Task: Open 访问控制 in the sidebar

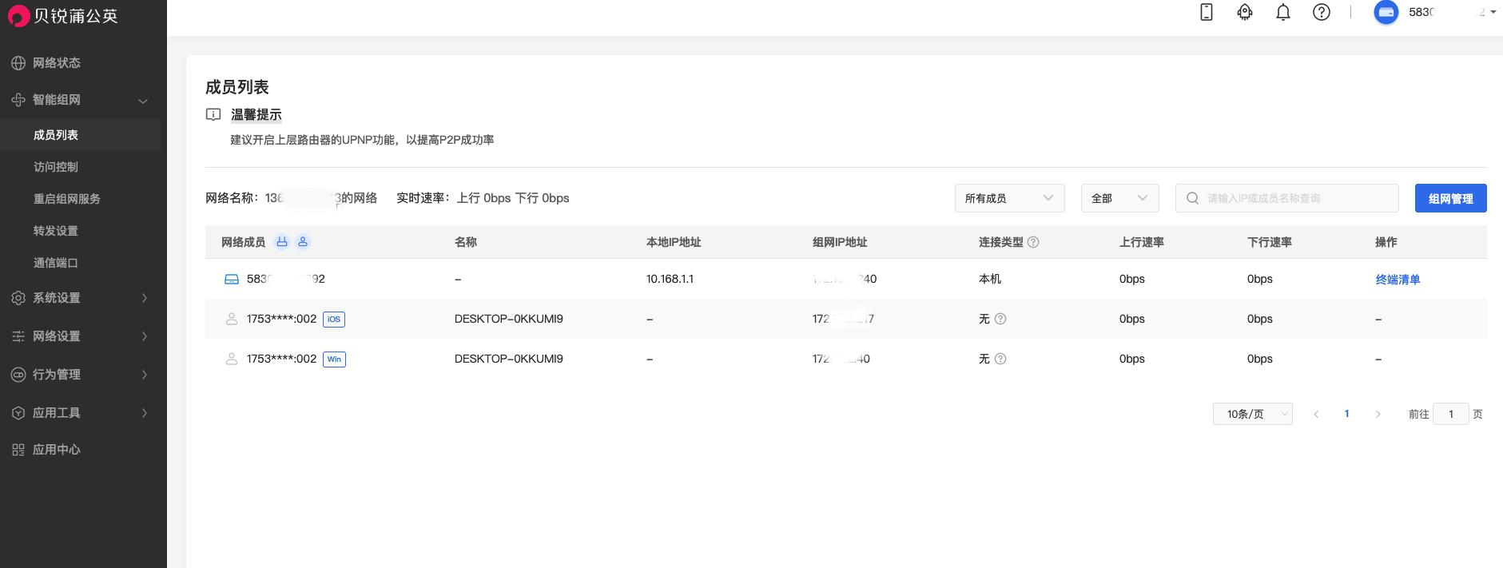Action: pos(56,167)
